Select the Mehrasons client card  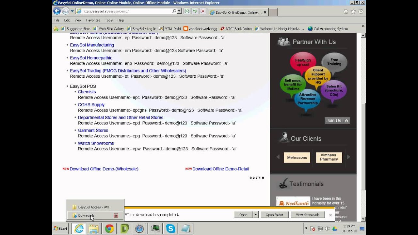click(297, 157)
